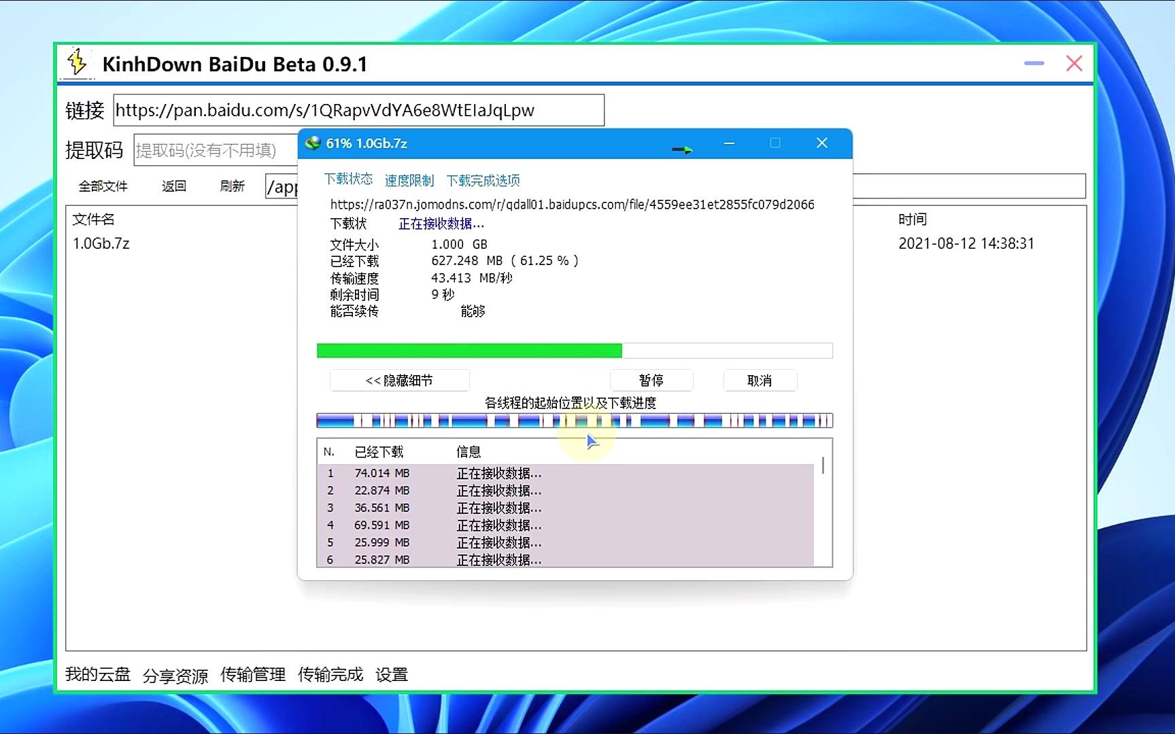The height and width of the screenshot is (734, 1175).
Task: Select thread row 2 with 22.874 MB
Action: pos(566,491)
